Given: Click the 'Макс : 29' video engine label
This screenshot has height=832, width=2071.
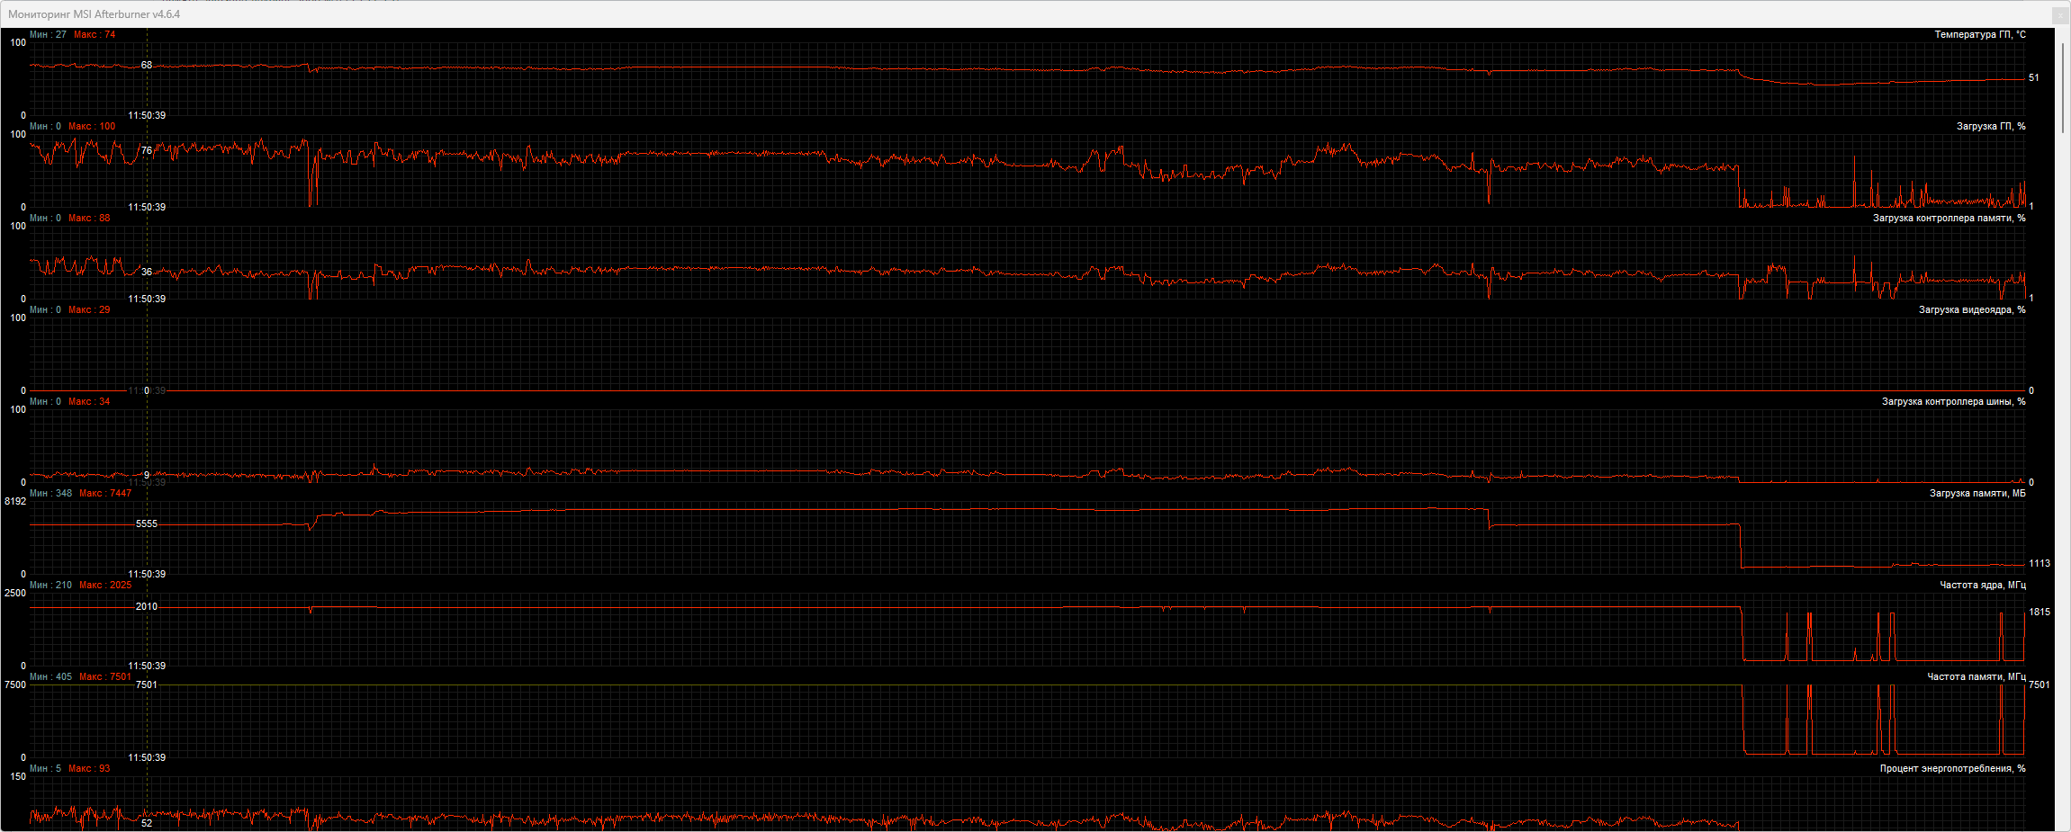Looking at the screenshot, I should [x=89, y=310].
